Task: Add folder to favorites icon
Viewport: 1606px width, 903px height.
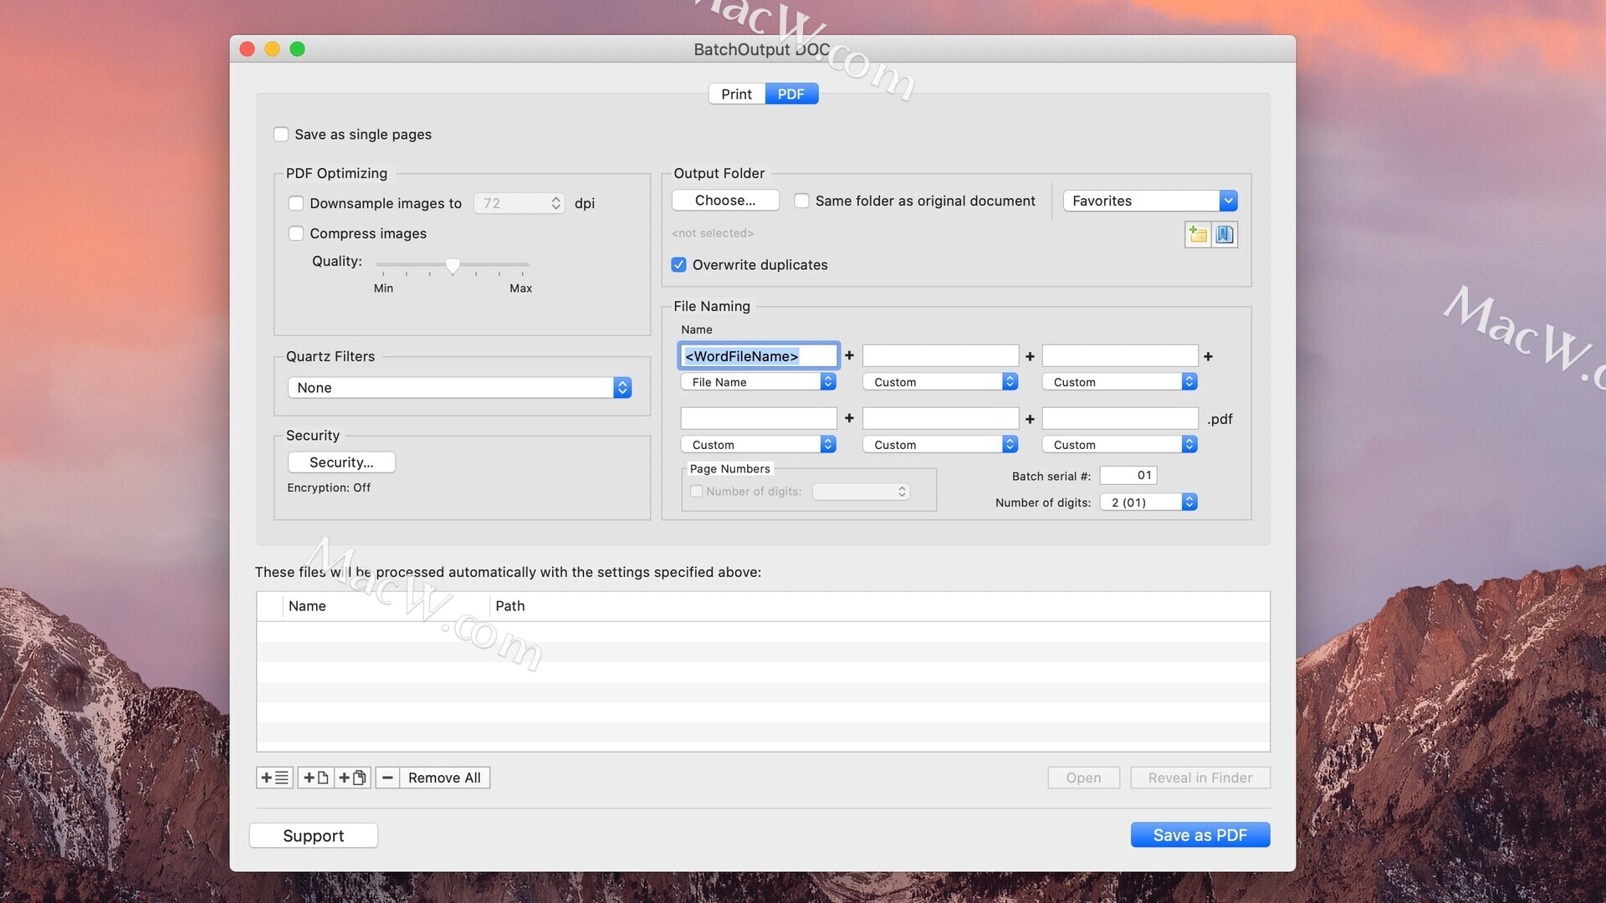Action: pyautogui.click(x=1198, y=235)
